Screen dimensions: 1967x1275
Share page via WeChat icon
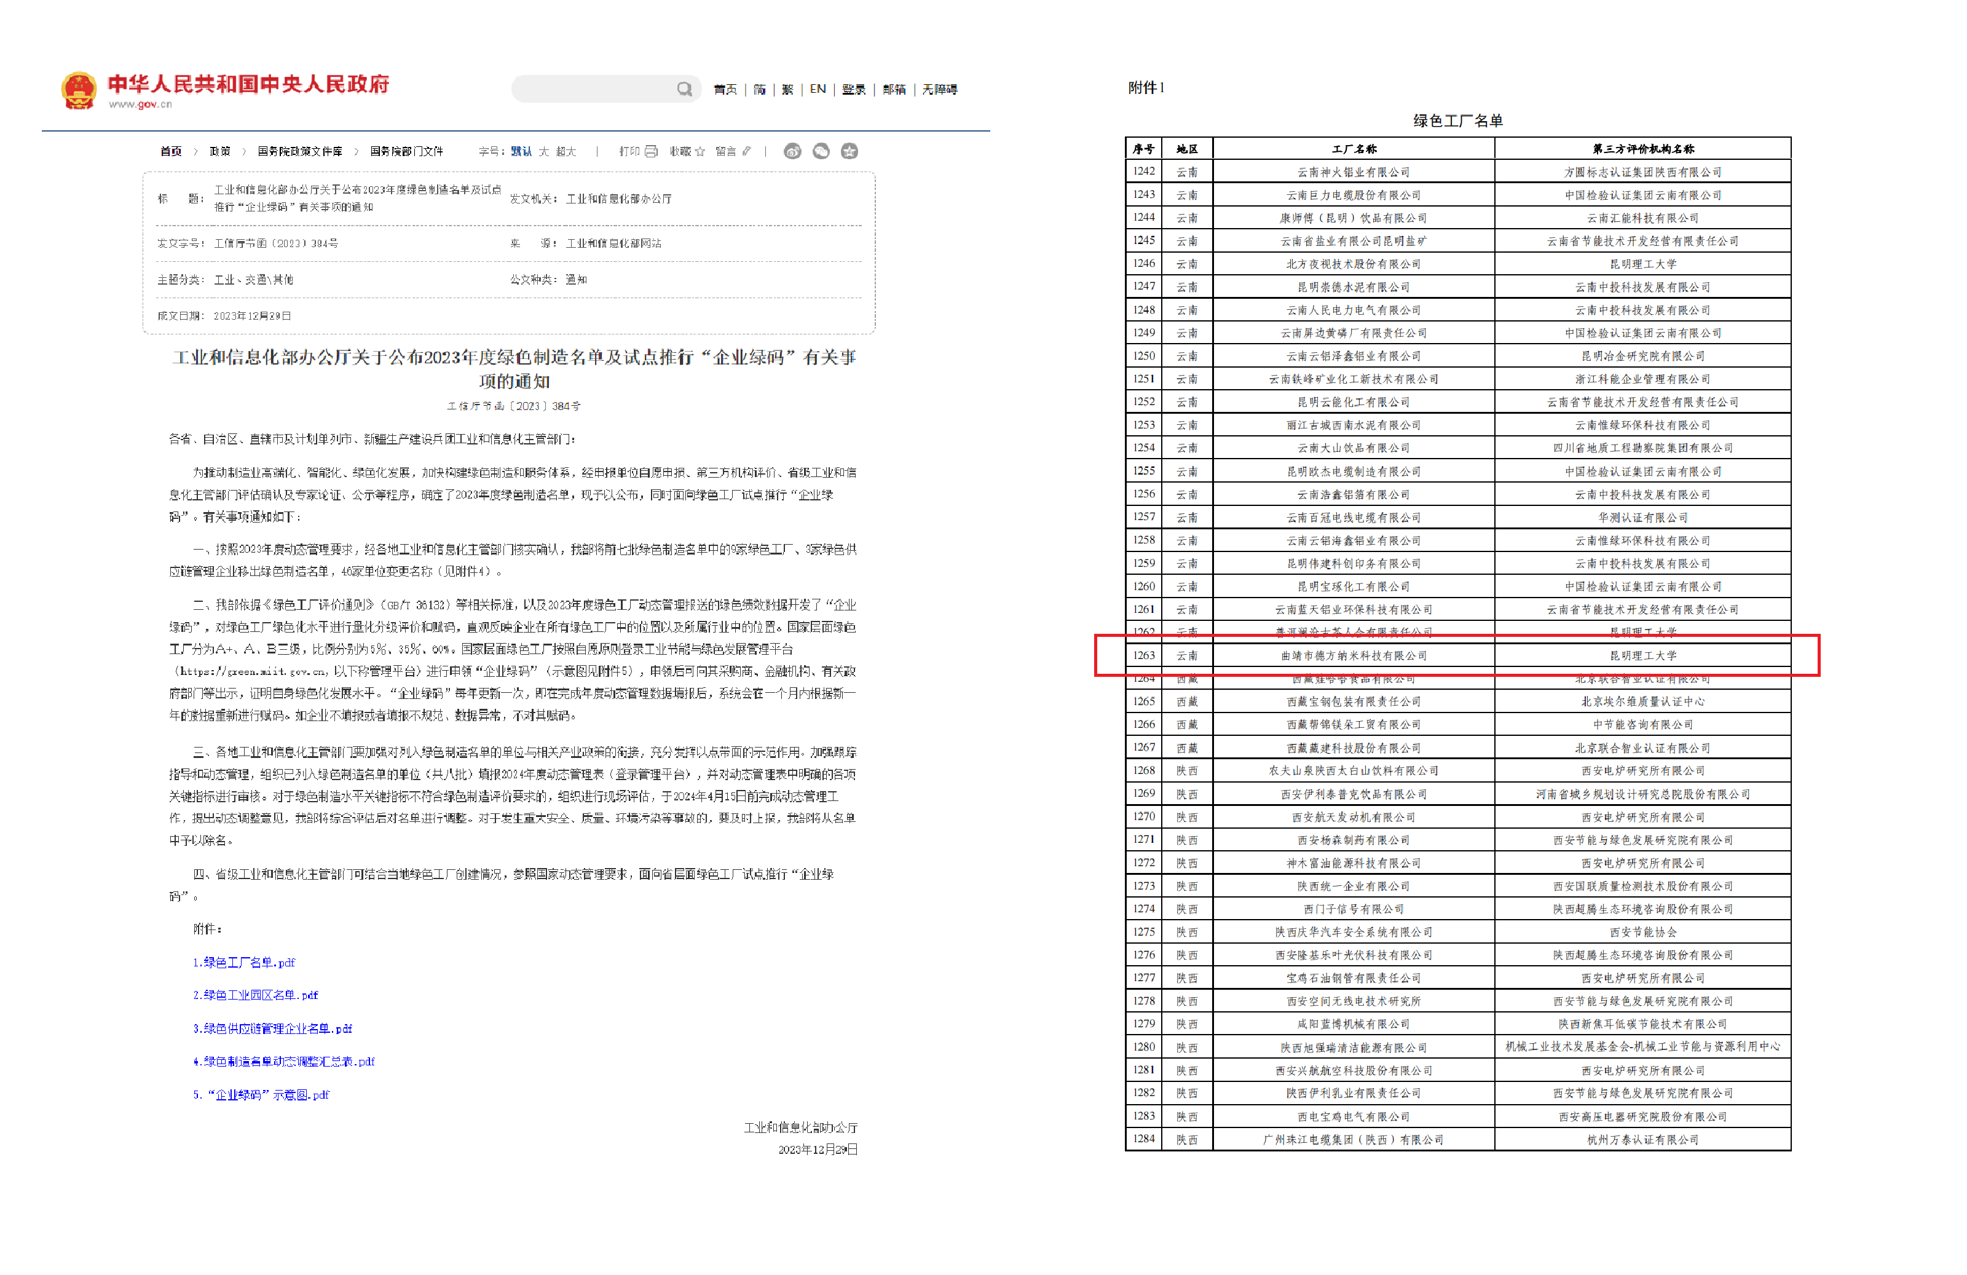point(821,151)
